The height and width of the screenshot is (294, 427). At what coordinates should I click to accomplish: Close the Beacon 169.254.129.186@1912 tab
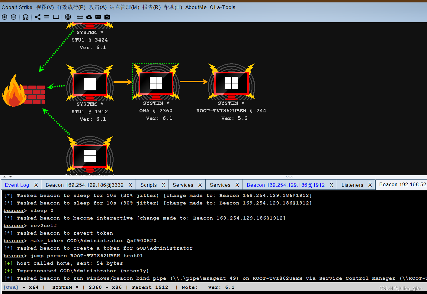click(331, 185)
